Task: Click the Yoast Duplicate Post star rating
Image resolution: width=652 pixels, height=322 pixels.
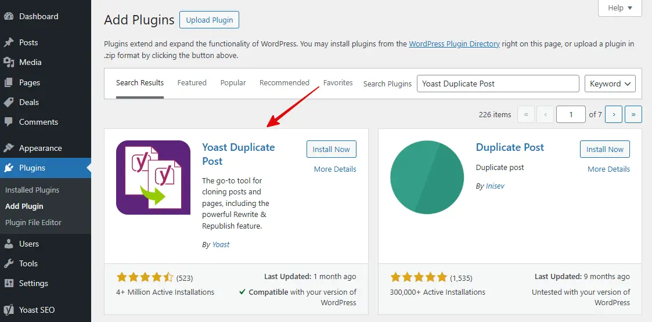Action: (x=145, y=277)
